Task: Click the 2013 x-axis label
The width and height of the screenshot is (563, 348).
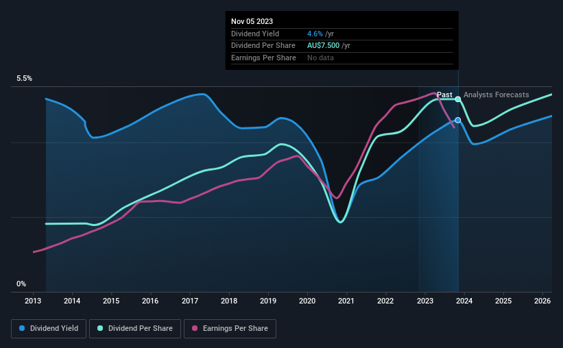Action: click(x=33, y=301)
